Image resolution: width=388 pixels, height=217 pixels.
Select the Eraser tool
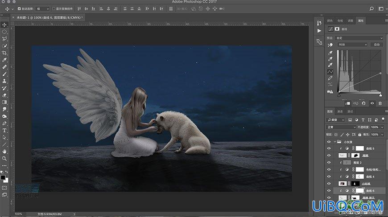(4, 95)
